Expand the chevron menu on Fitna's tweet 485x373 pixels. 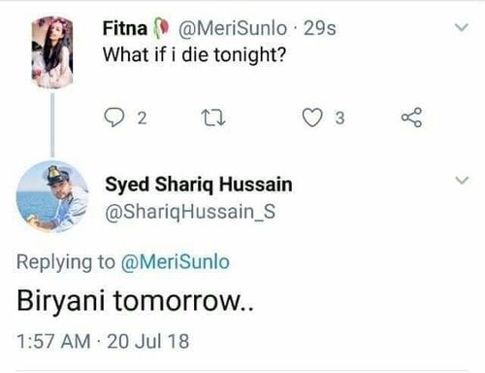point(462,27)
